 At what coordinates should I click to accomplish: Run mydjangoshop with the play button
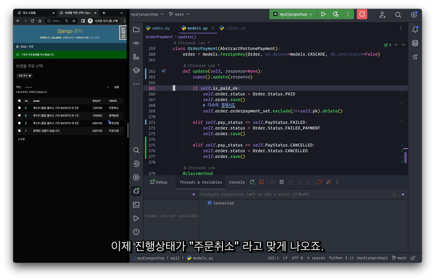pyautogui.click(x=323, y=14)
